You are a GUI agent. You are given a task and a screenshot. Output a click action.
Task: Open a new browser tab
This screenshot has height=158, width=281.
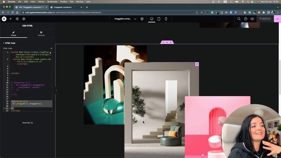pyautogui.click(x=87, y=7)
